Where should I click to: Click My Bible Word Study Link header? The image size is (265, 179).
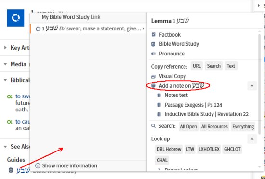[71, 17]
